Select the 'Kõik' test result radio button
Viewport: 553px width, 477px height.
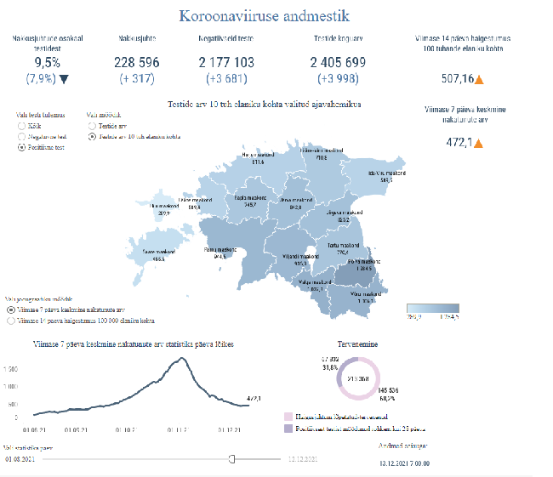tap(21, 124)
